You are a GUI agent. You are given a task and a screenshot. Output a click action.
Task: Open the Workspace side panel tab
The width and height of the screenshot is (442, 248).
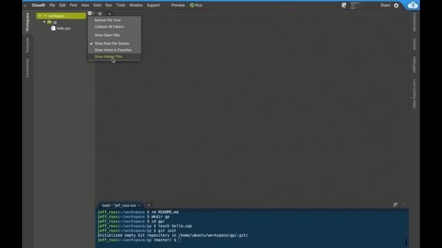click(28, 22)
